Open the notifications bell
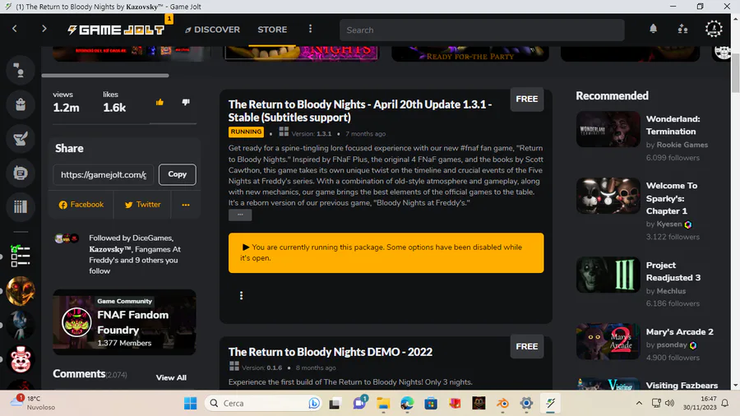This screenshot has width=740, height=416. pos(653,29)
